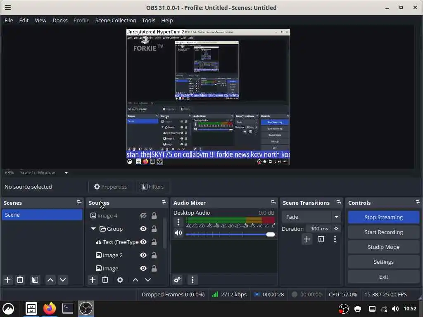Screen dimensions: 423x317
Task: Move scene down with arrow icon
Action: 63,280
